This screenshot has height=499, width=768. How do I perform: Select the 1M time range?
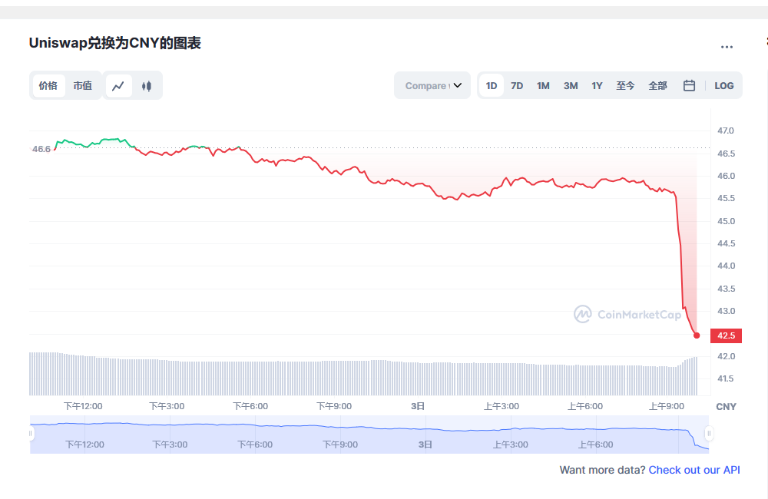(543, 86)
